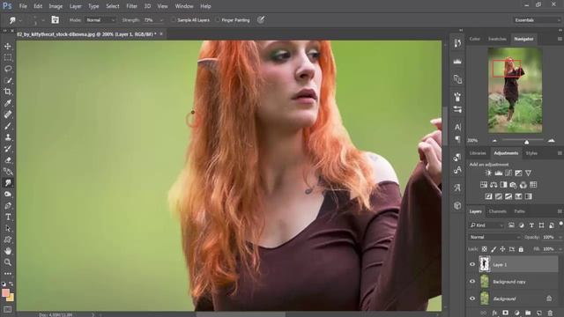
Task: Switch to the Channels tab
Action: pos(497,211)
